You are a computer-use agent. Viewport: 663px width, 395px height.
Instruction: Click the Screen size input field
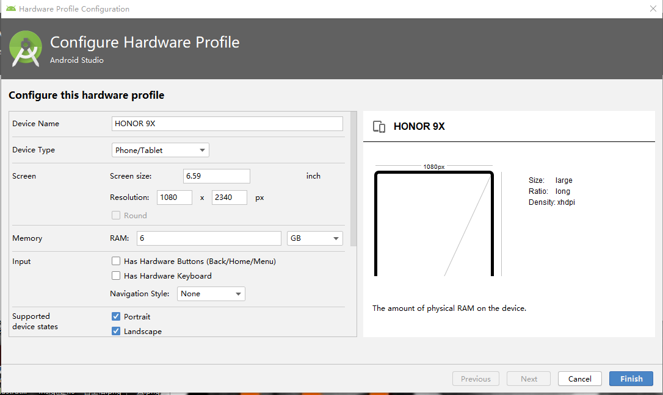pyautogui.click(x=217, y=176)
